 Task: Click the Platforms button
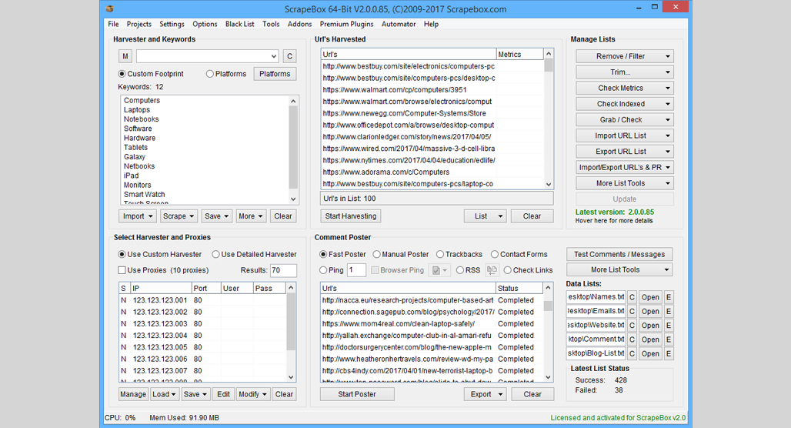[275, 74]
